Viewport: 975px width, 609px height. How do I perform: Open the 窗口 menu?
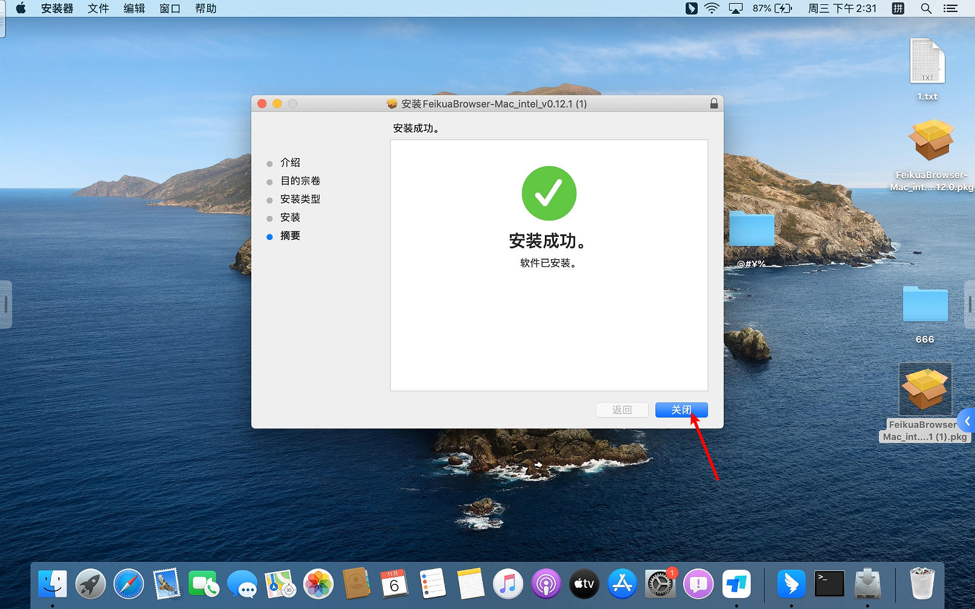coord(170,8)
